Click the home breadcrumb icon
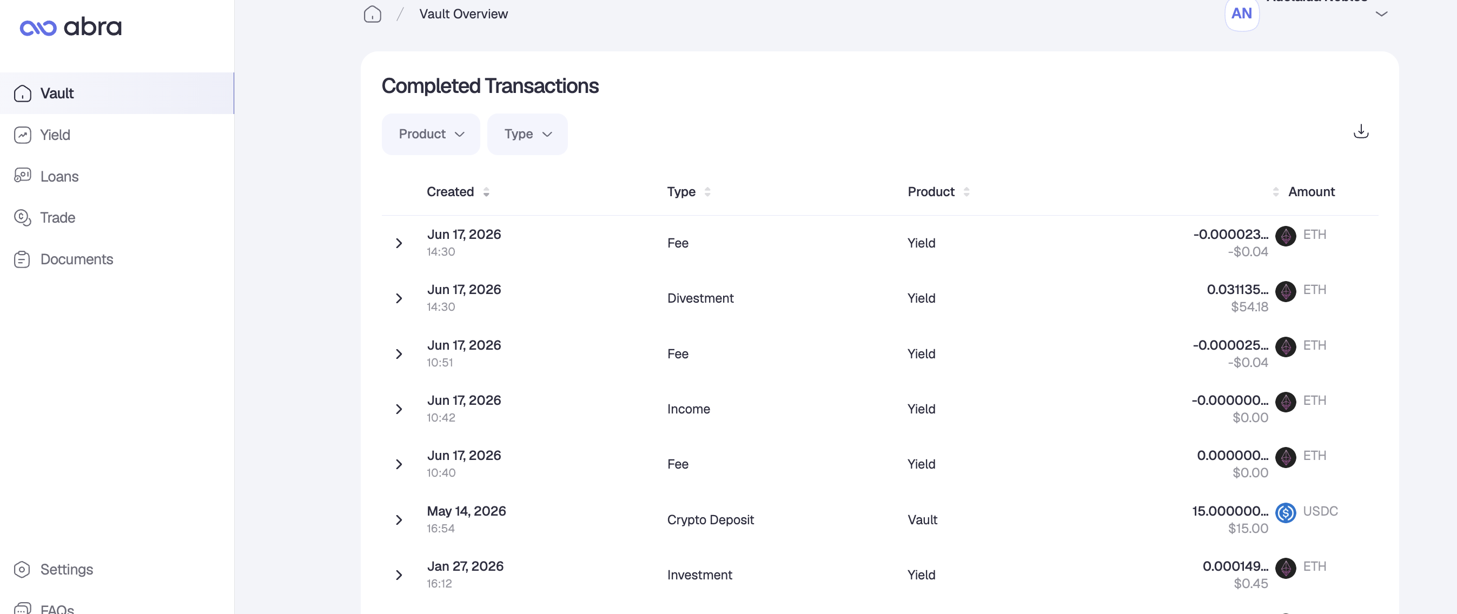1457x614 pixels. coord(372,14)
